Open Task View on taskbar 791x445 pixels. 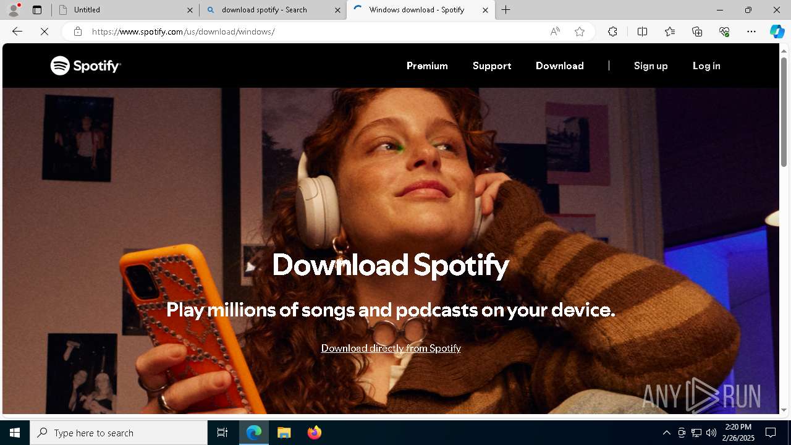222,433
